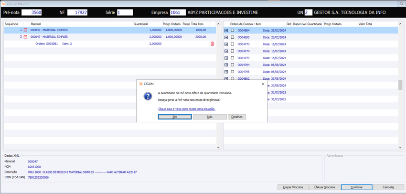Click the Vínculo PN x OC window icon
Image resolution: width=406 pixels, height=194 pixels.
click(3, 4)
